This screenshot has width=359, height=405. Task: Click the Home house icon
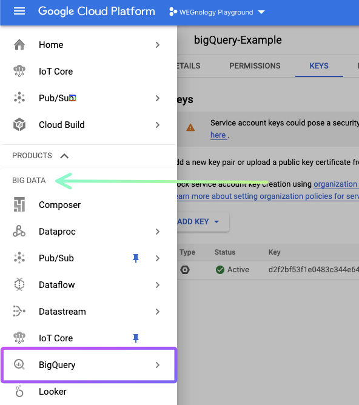tap(19, 45)
